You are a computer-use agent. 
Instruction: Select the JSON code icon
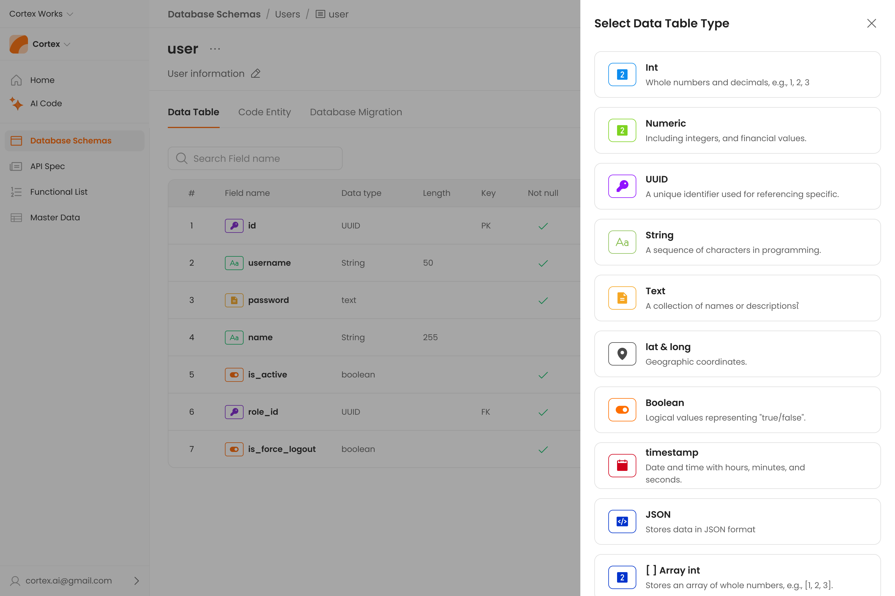pos(622,521)
